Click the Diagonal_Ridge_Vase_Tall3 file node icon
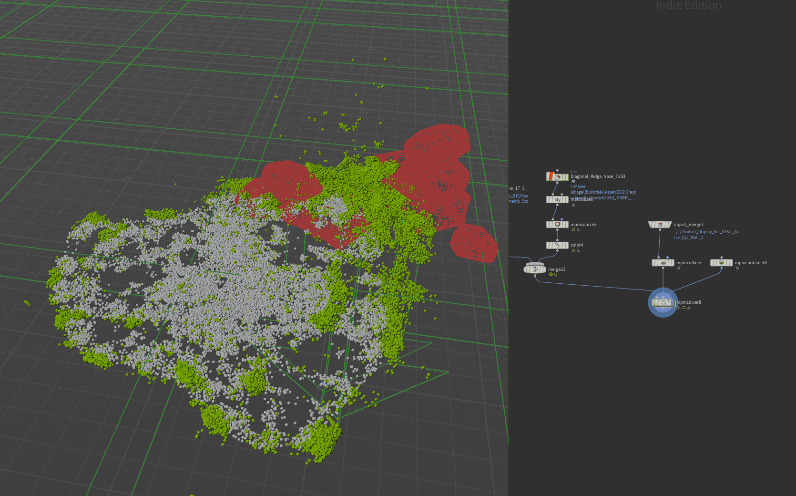This screenshot has width=796, height=496. point(557,177)
